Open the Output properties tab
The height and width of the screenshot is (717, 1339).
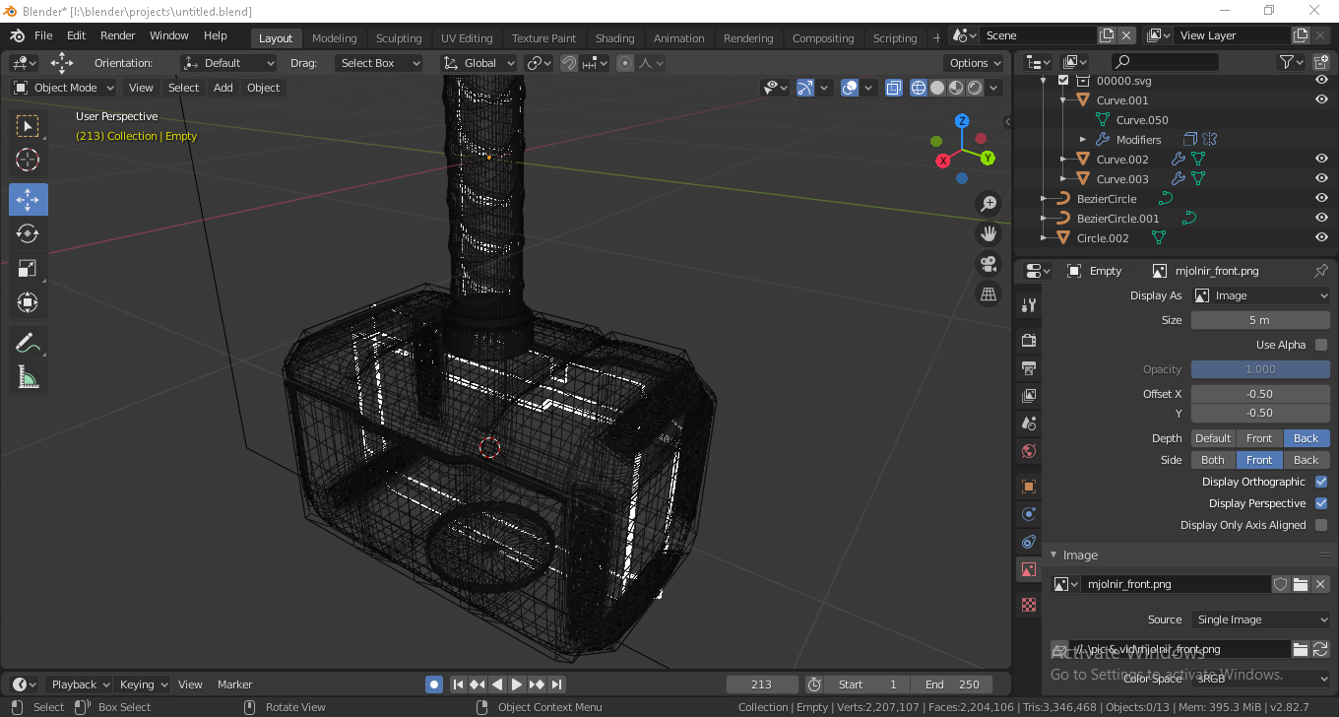tap(1029, 368)
